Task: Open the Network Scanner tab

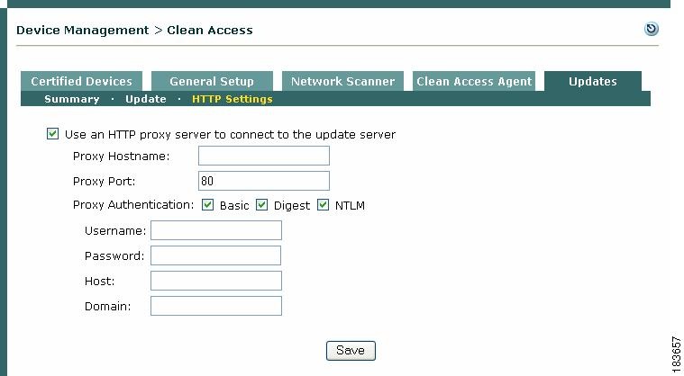Action: pos(342,81)
